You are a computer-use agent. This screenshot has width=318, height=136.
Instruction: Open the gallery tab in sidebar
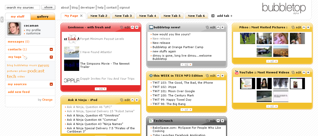43,17
